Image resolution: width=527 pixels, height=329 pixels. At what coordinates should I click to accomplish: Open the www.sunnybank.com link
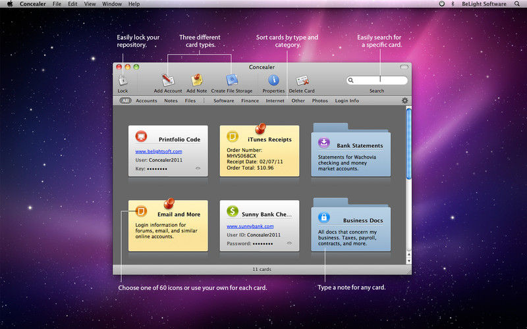click(x=250, y=226)
